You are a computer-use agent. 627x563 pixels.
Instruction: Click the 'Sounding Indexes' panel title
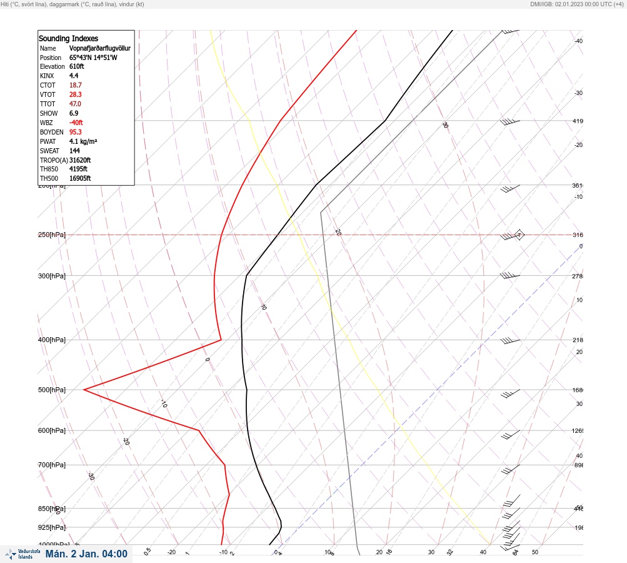pyautogui.click(x=68, y=38)
